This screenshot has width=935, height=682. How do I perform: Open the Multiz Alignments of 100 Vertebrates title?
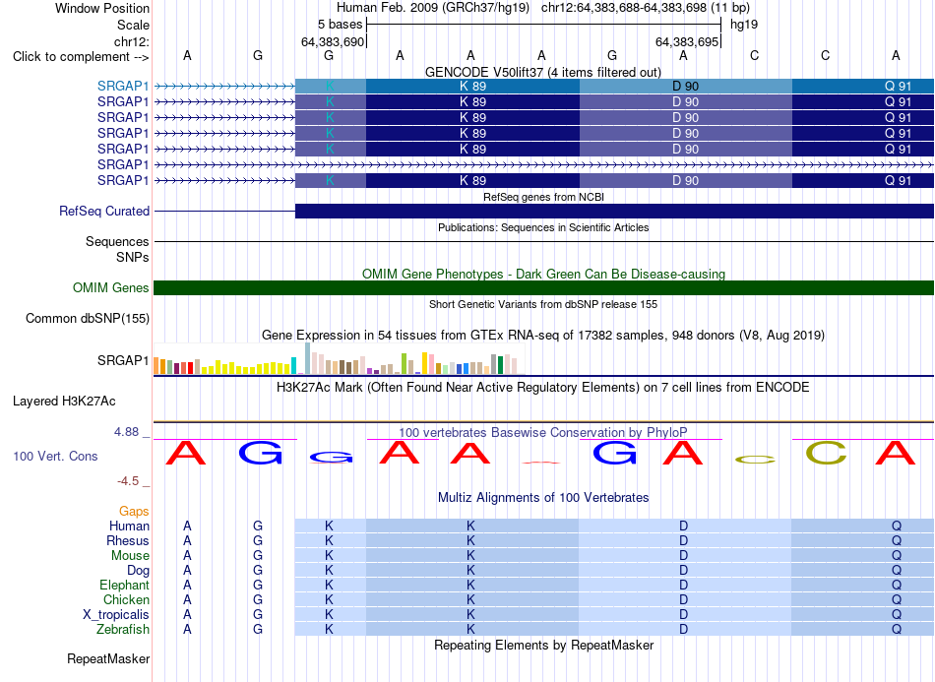[x=543, y=497]
